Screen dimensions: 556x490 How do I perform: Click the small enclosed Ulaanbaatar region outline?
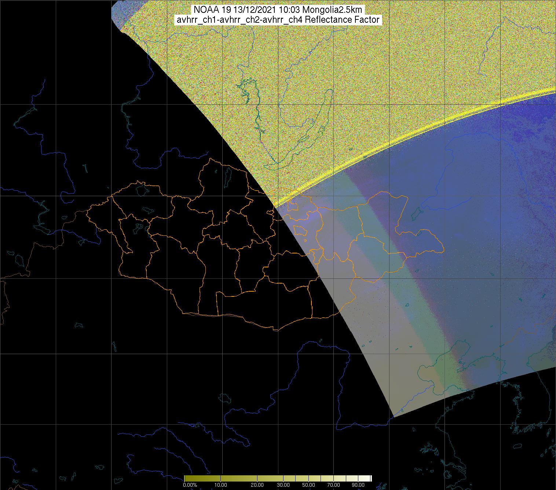[x=301, y=231]
